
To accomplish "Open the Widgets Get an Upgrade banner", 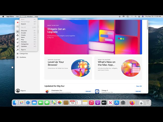I will [x=93, y=37].
